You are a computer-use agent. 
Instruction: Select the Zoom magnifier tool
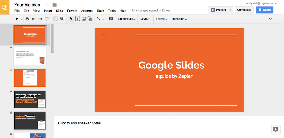pyautogui.click(x=62, y=19)
